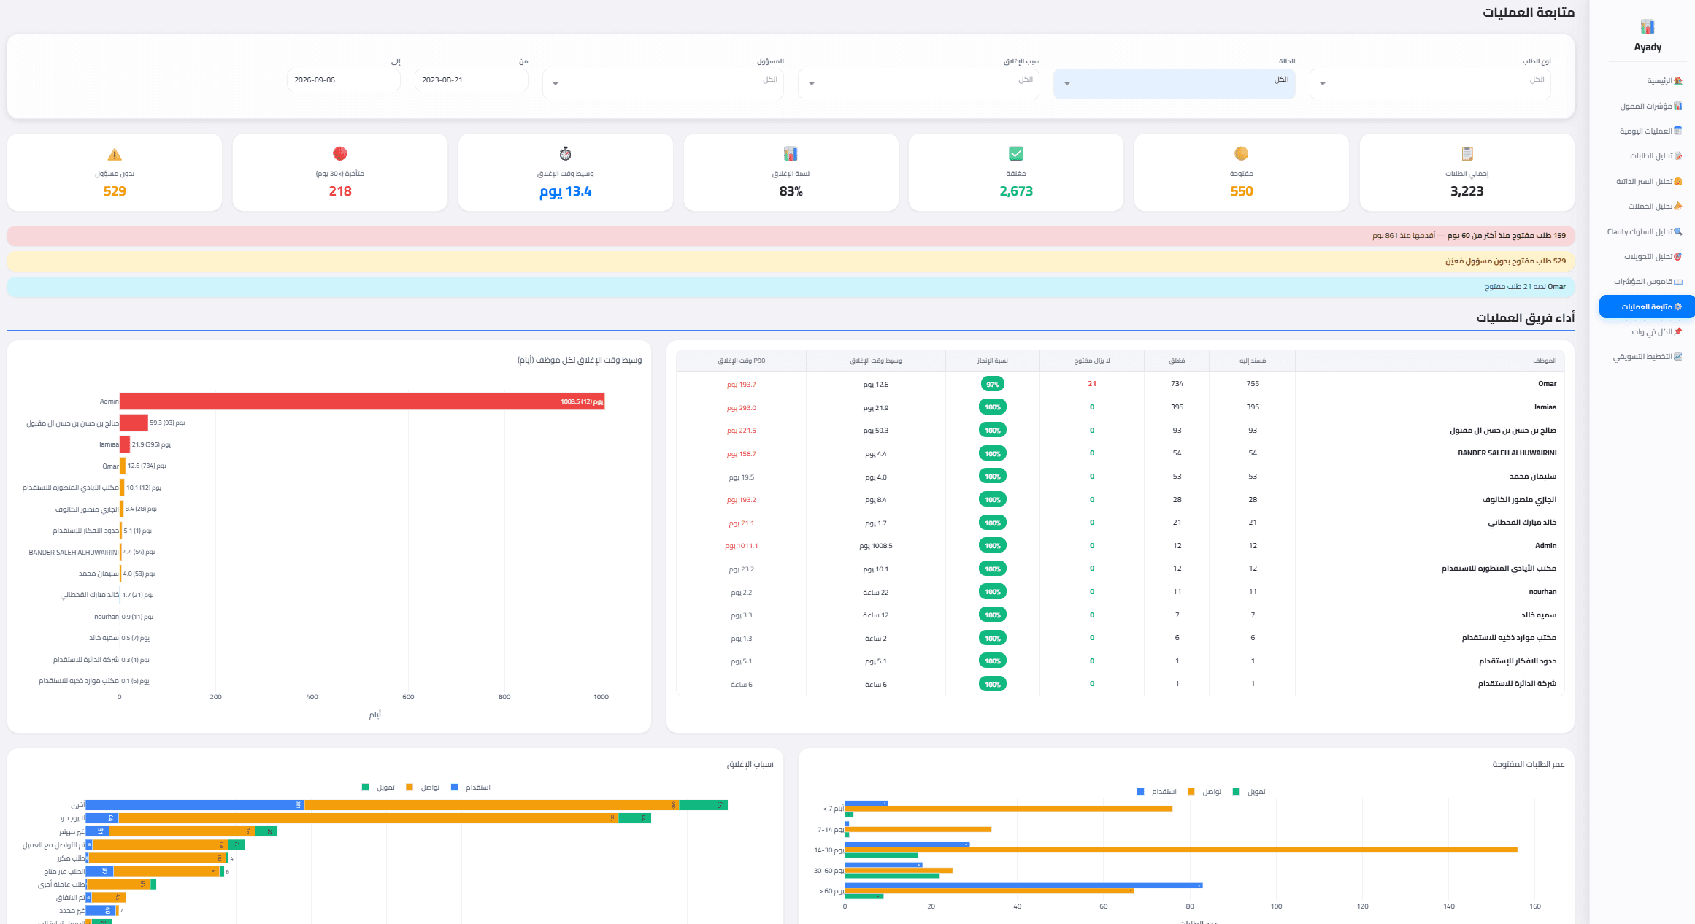1695x924 pixels.
Task: Click the orange 14-30 يوم bar in age chart
Action: 1181,850
